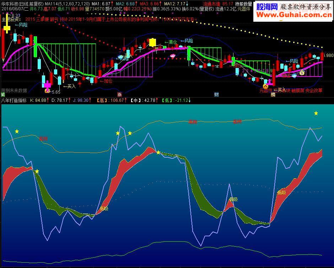The width and height of the screenshot is (334, 268).
Task: Click the turnover rate 换6.02%(量复权)
Action: tap(198, 9)
